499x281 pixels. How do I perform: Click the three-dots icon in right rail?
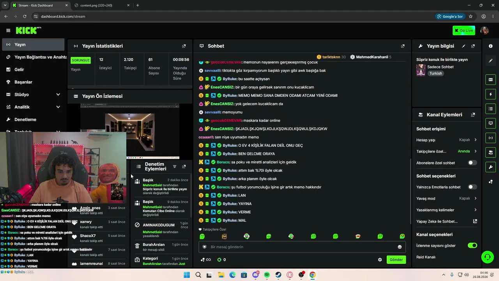(x=490, y=181)
